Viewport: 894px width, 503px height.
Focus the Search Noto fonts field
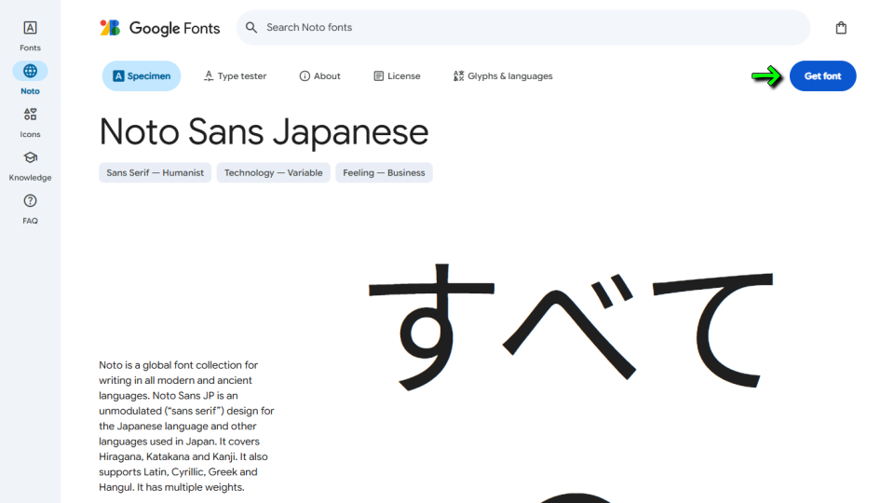pyautogui.click(x=523, y=27)
